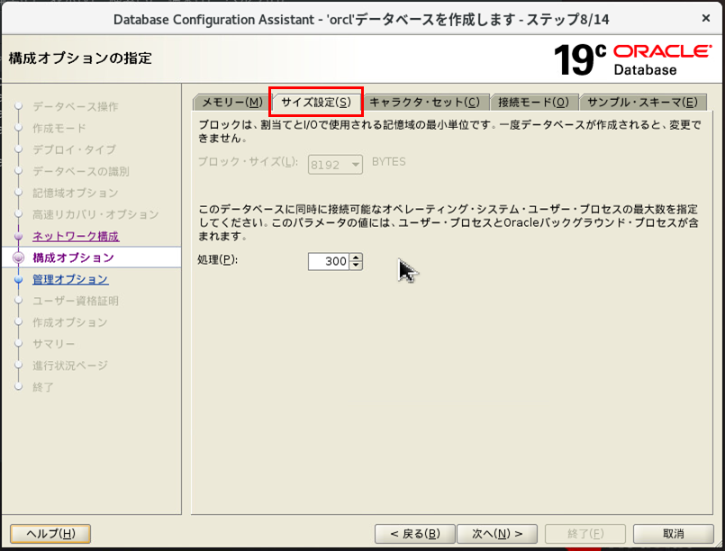Open the キャラクタ・セット tab
725x551 pixels.
pyautogui.click(x=427, y=102)
